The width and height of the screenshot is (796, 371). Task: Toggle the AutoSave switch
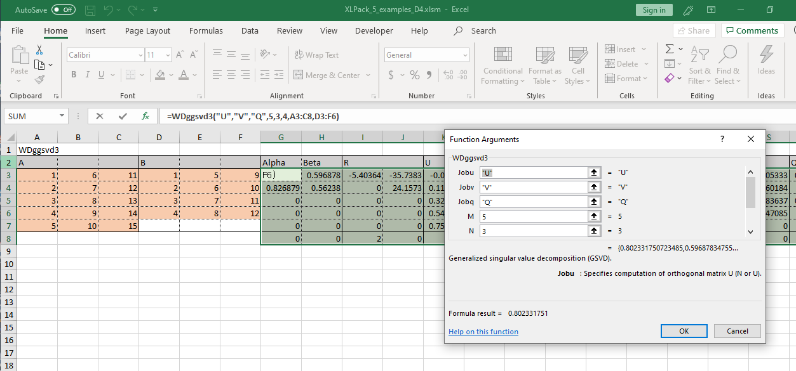click(x=63, y=10)
